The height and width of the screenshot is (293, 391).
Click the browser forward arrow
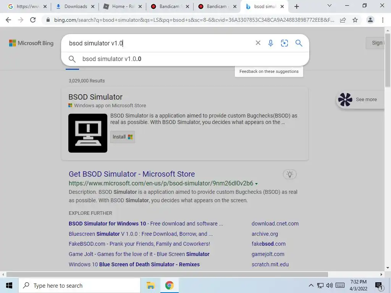coord(21,20)
